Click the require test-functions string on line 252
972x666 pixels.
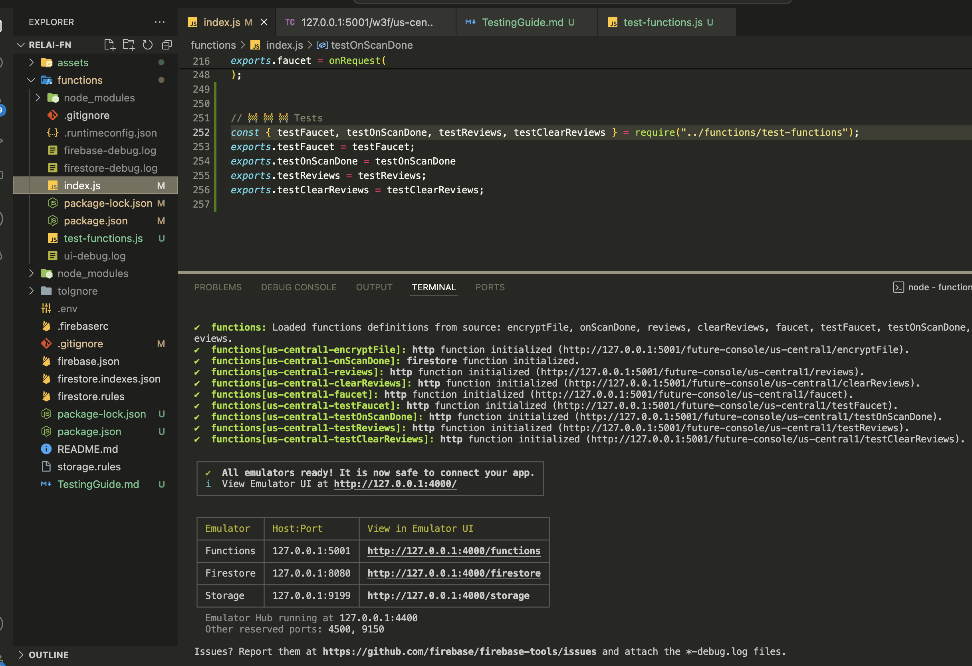(764, 132)
